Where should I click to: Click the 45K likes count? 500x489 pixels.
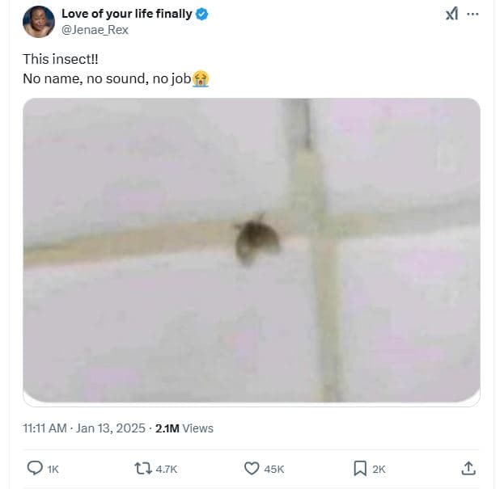point(274,469)
